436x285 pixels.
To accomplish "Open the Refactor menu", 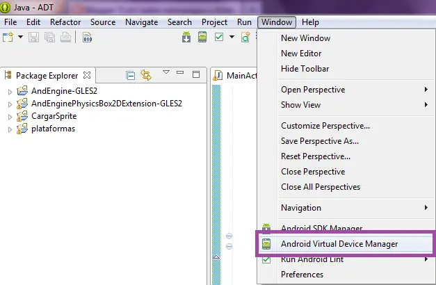I will coord(65,22).
